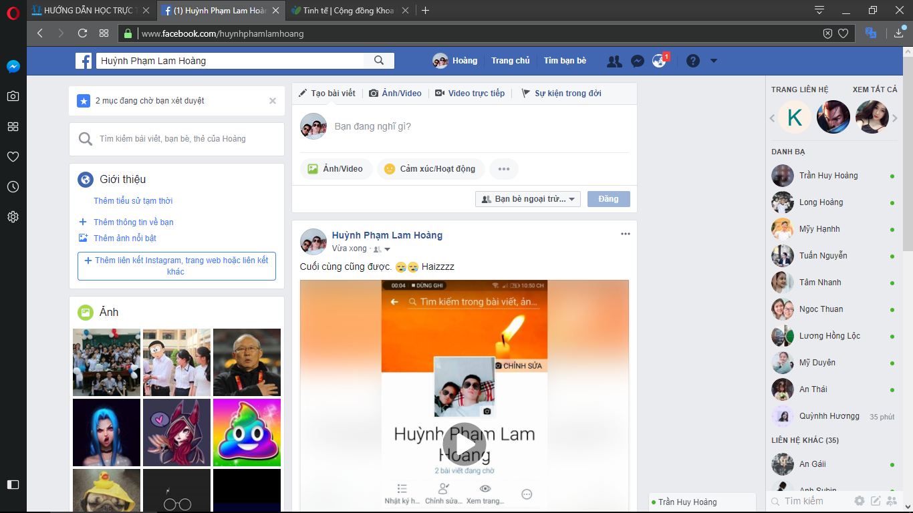This screenshot has height=513, width=913.
Task: Open Messenger in the Opera sidebar
Action: point(13,67)
